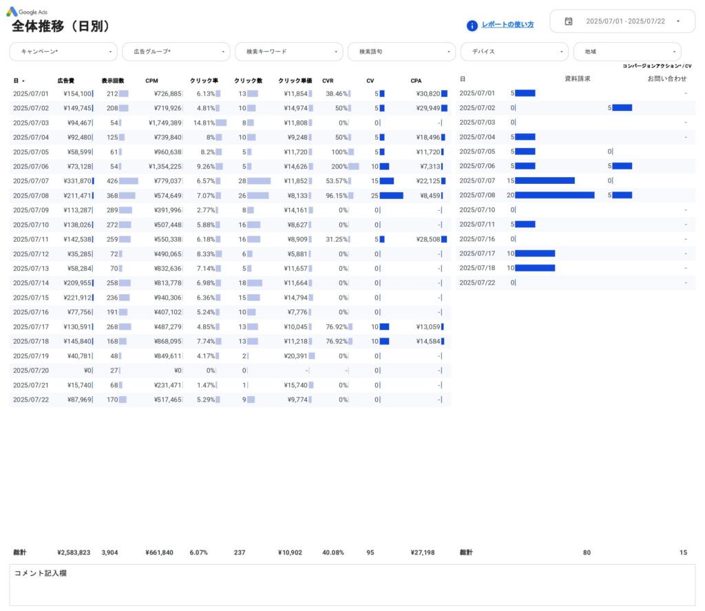Click the dropdown arrow on 地域 filter

675,51
